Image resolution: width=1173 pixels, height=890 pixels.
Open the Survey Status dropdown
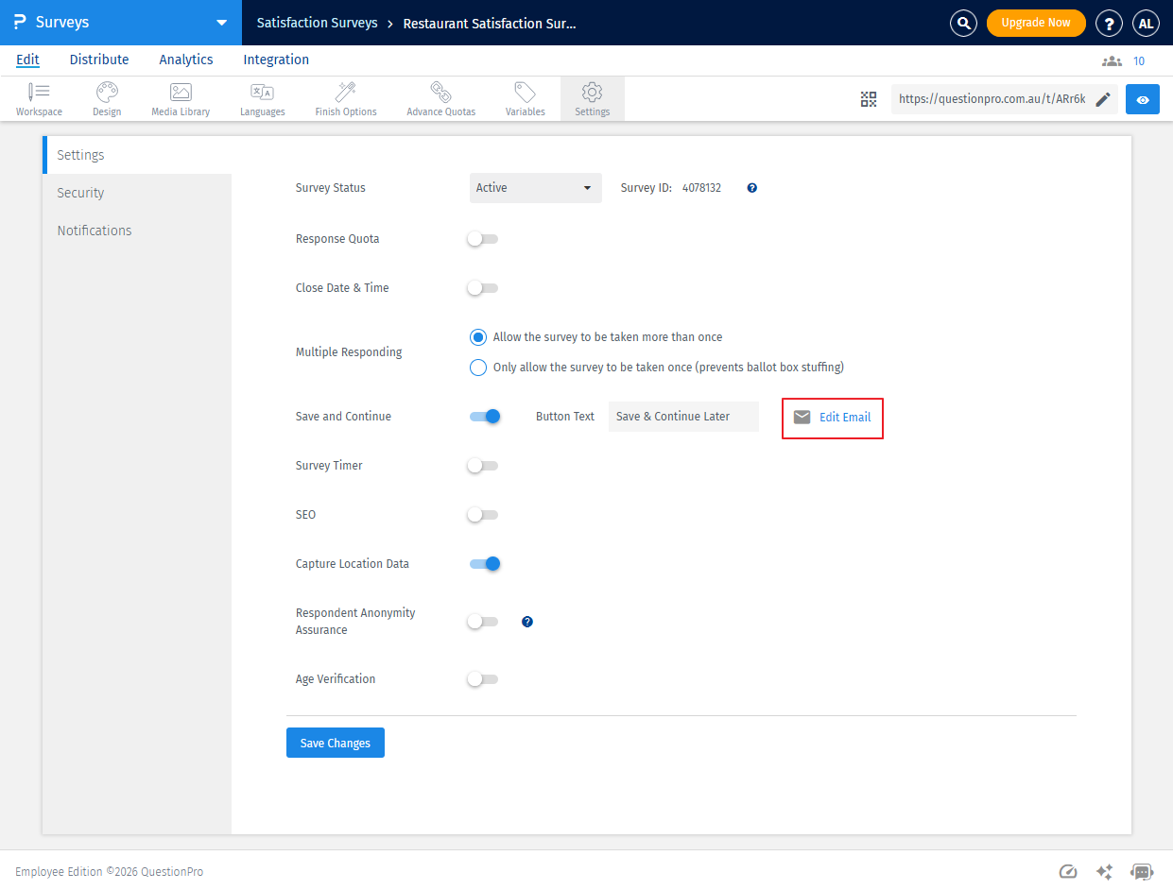pyautogui.click(x=535, y=187)
